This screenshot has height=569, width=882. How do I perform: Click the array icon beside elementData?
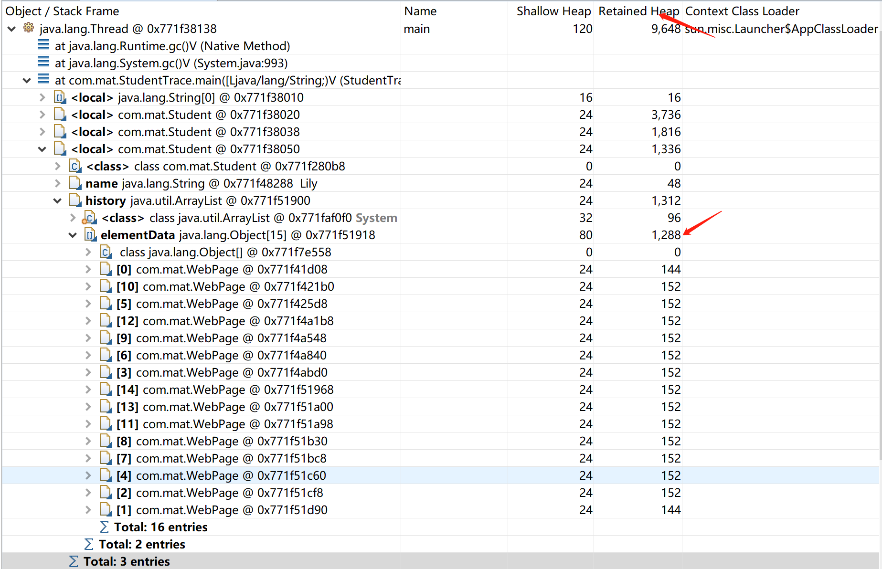coord(90,235)
